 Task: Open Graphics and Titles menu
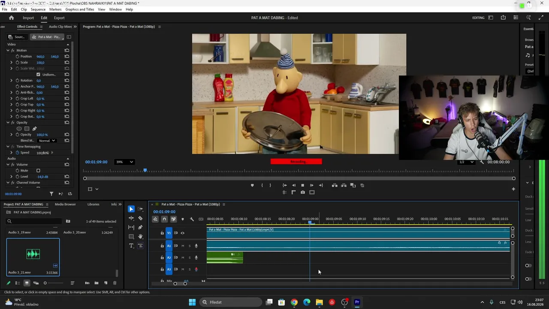(x=80, y=9)
